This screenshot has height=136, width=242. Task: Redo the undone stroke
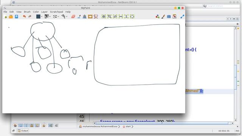tap(30, 17)
